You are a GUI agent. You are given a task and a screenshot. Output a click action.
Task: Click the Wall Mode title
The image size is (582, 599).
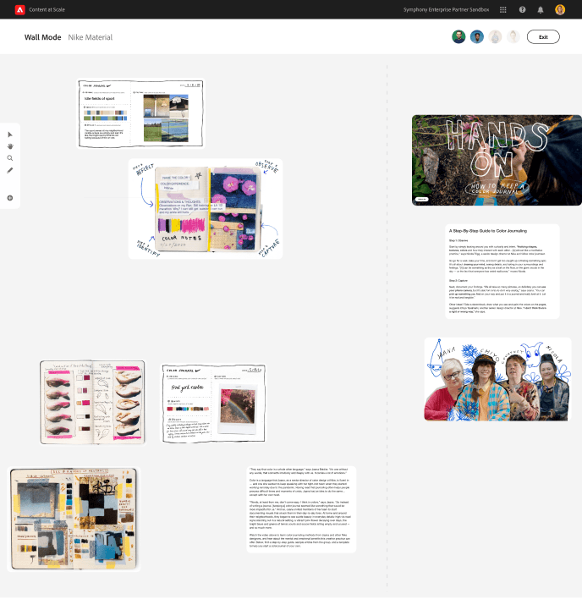pos(43,37)
